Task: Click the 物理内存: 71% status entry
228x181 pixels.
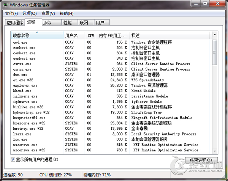Action: pyautogui.click(x=97, y=175)
